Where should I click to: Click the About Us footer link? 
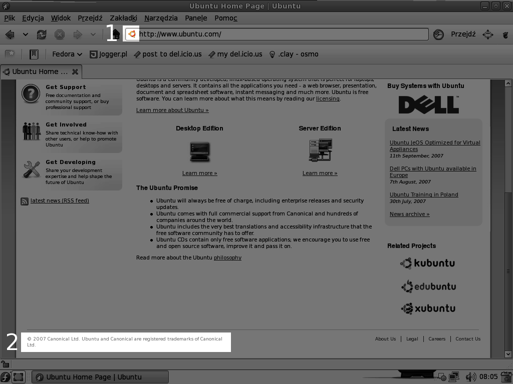tap(385, 339)
